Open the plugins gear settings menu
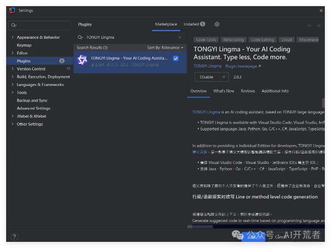 pyautogui.click(x=217, y=24)
